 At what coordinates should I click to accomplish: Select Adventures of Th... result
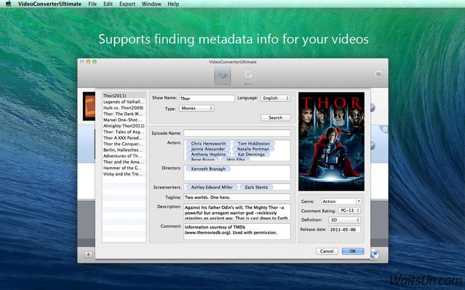point(124,156)
